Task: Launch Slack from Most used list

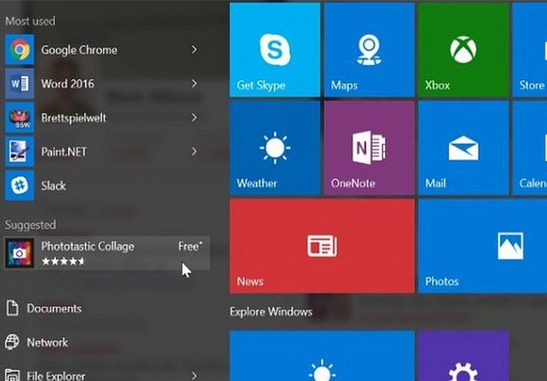Action: 53,185
